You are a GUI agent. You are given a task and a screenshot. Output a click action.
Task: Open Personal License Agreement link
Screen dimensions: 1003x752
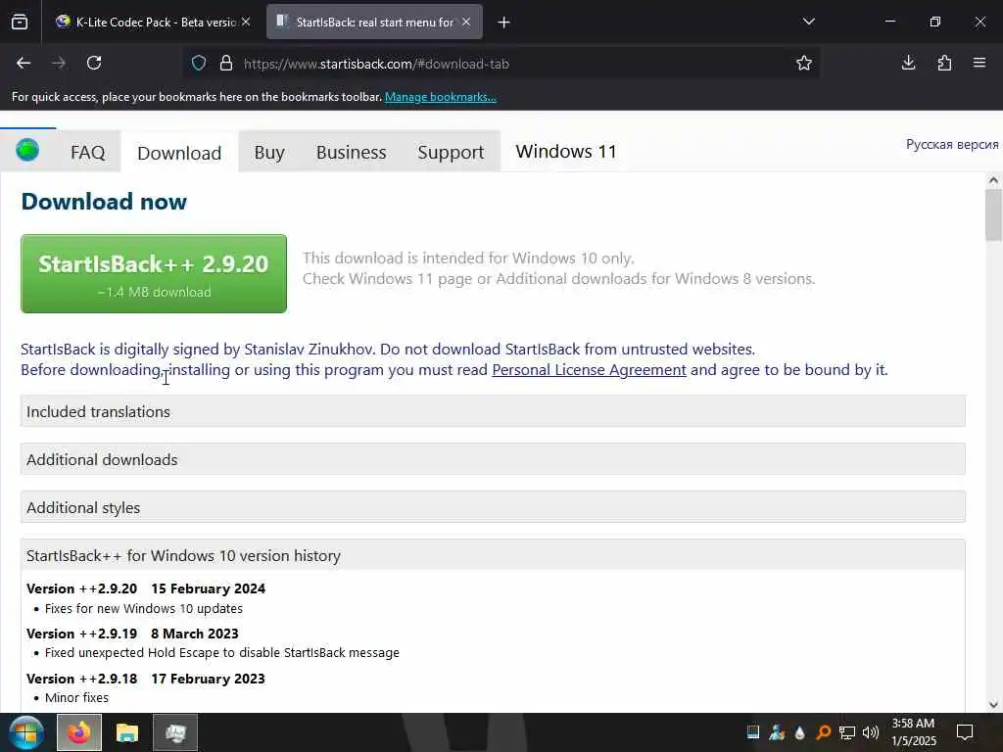pos(589,370)
